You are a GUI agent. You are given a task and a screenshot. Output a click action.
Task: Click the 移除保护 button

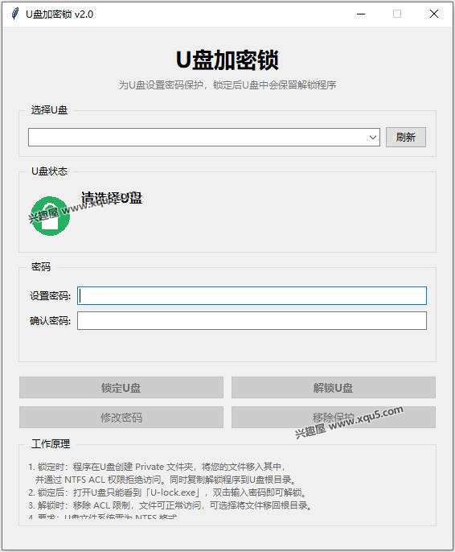334,418
